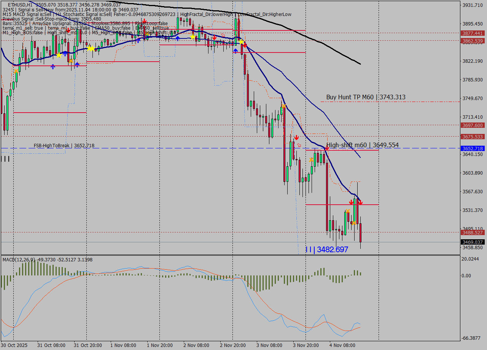
Task: Select the latest red candle at chart's right
Action: coord(360,232)
